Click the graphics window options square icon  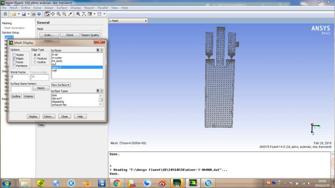click(x=99, y=14)
